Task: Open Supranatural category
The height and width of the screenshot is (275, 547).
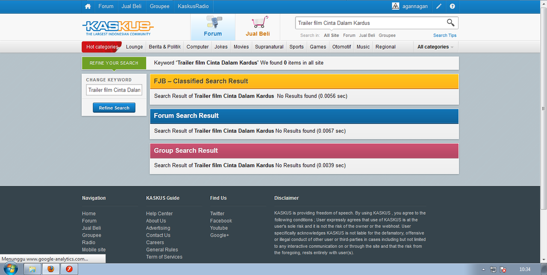Action: pyautogui.click(x=269, y=47)
